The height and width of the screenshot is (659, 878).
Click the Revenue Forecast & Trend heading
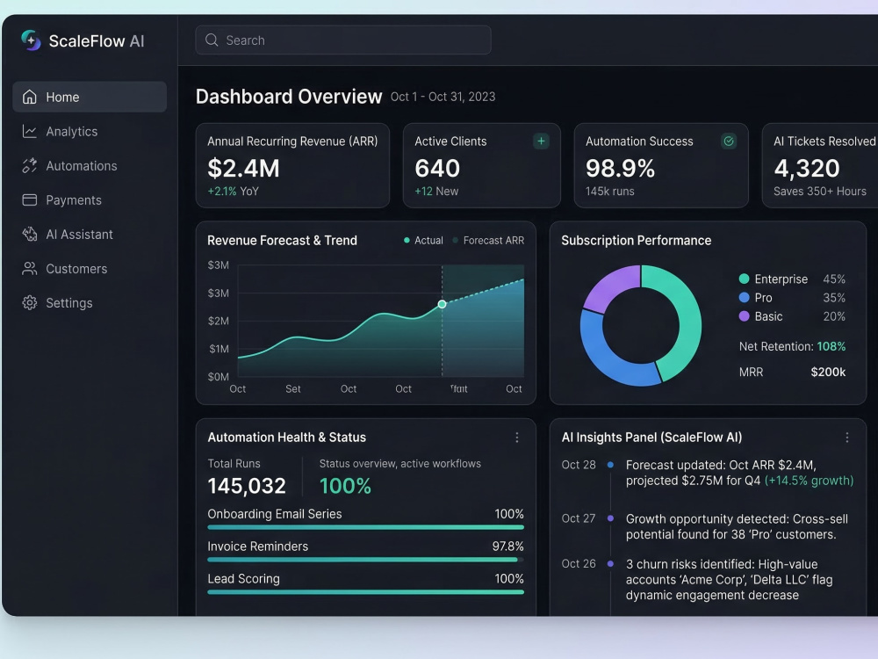click(282, 241)
